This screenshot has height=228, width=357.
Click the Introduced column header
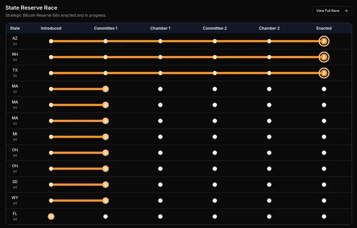51,28
